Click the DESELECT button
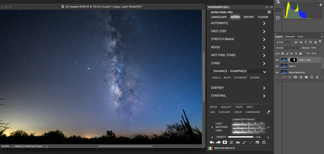Viewport: 324px width, 154px height. (x=226, y=107)
